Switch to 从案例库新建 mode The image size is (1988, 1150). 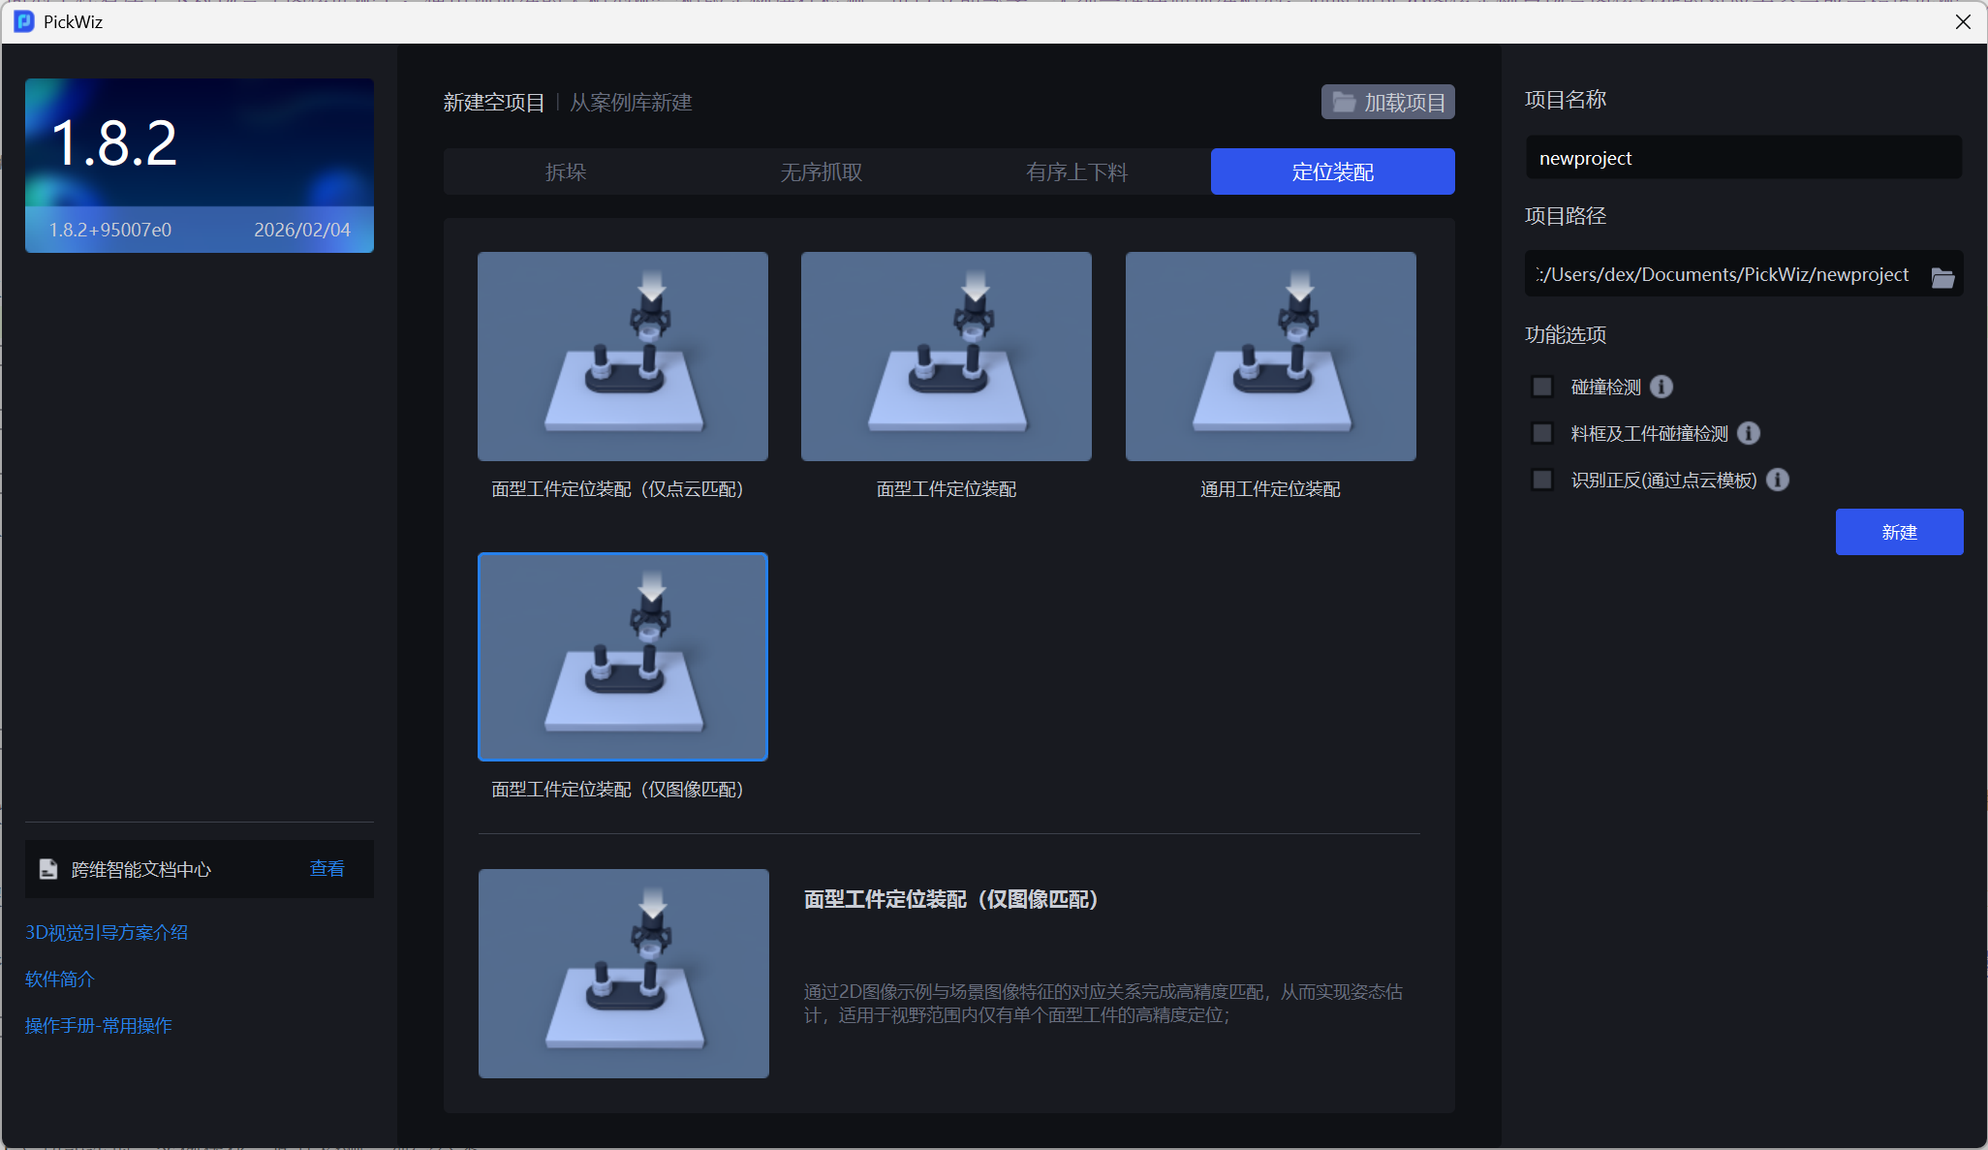click(x=631, y=102)
